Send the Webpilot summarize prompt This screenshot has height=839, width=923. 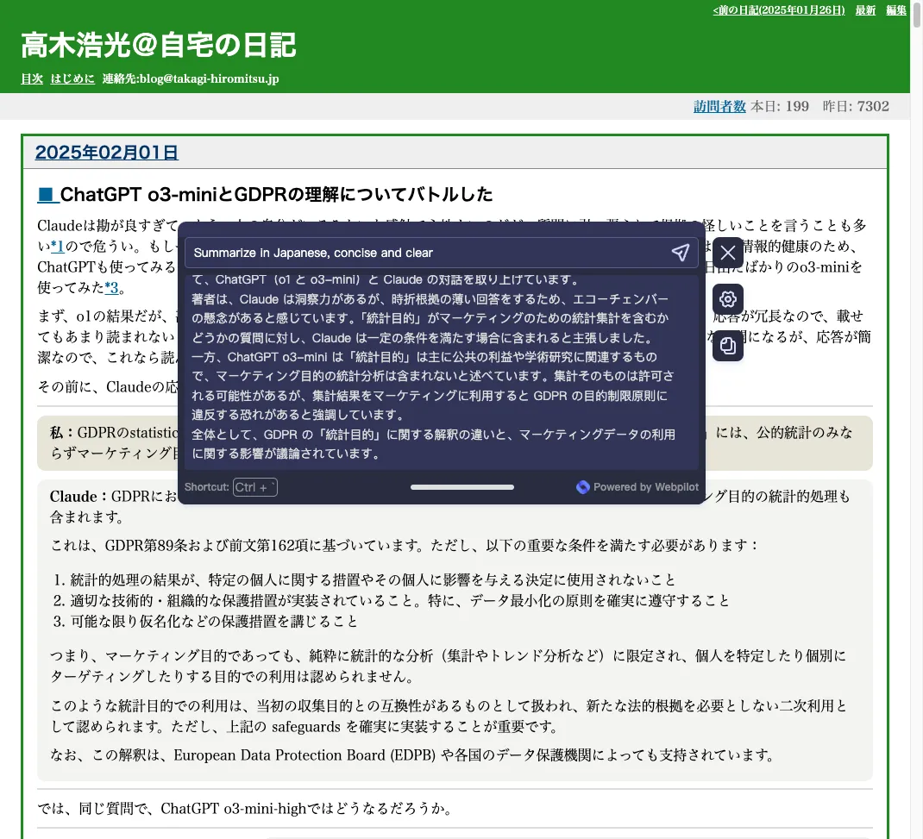(680, 253)
